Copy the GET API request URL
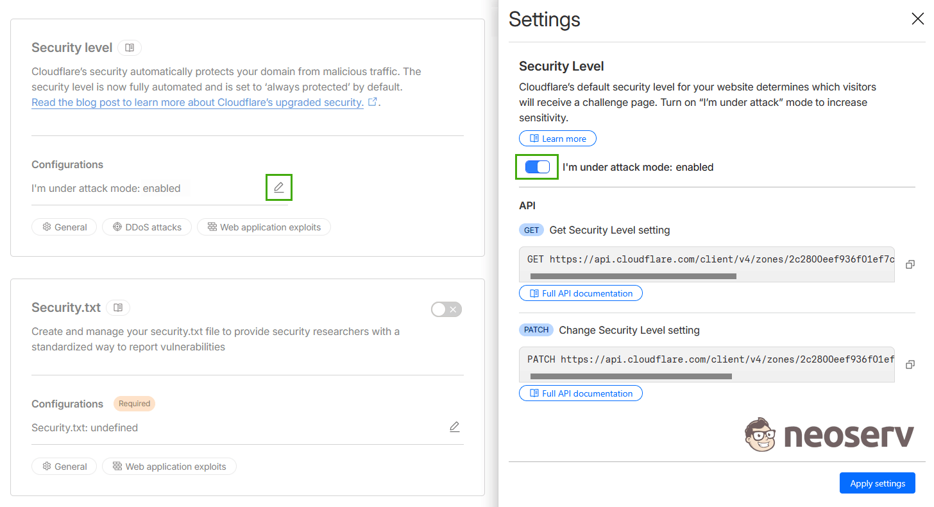Image resolution: width=934 pixels, height=507 pixels. pos(910,264)
